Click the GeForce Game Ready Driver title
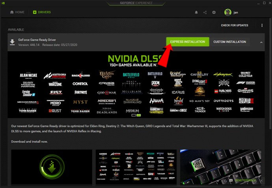 (37, 40)
